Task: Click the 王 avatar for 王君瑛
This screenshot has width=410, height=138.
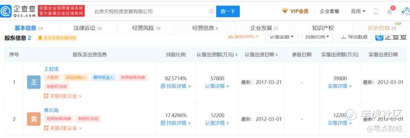Action: click(x=34, y=82)
